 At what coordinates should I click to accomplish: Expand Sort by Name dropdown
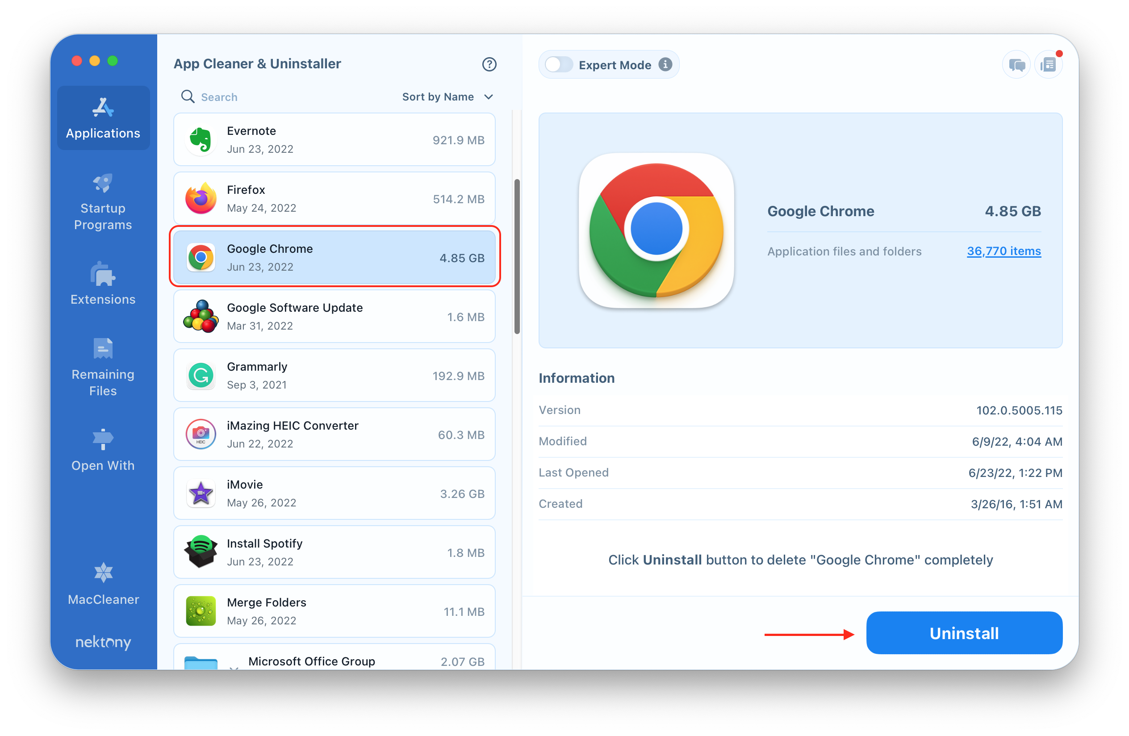pos(447,96)
